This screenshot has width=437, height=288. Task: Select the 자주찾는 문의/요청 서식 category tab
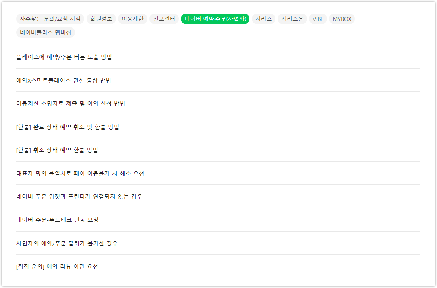pyautogui.click(x=50, y=19)
